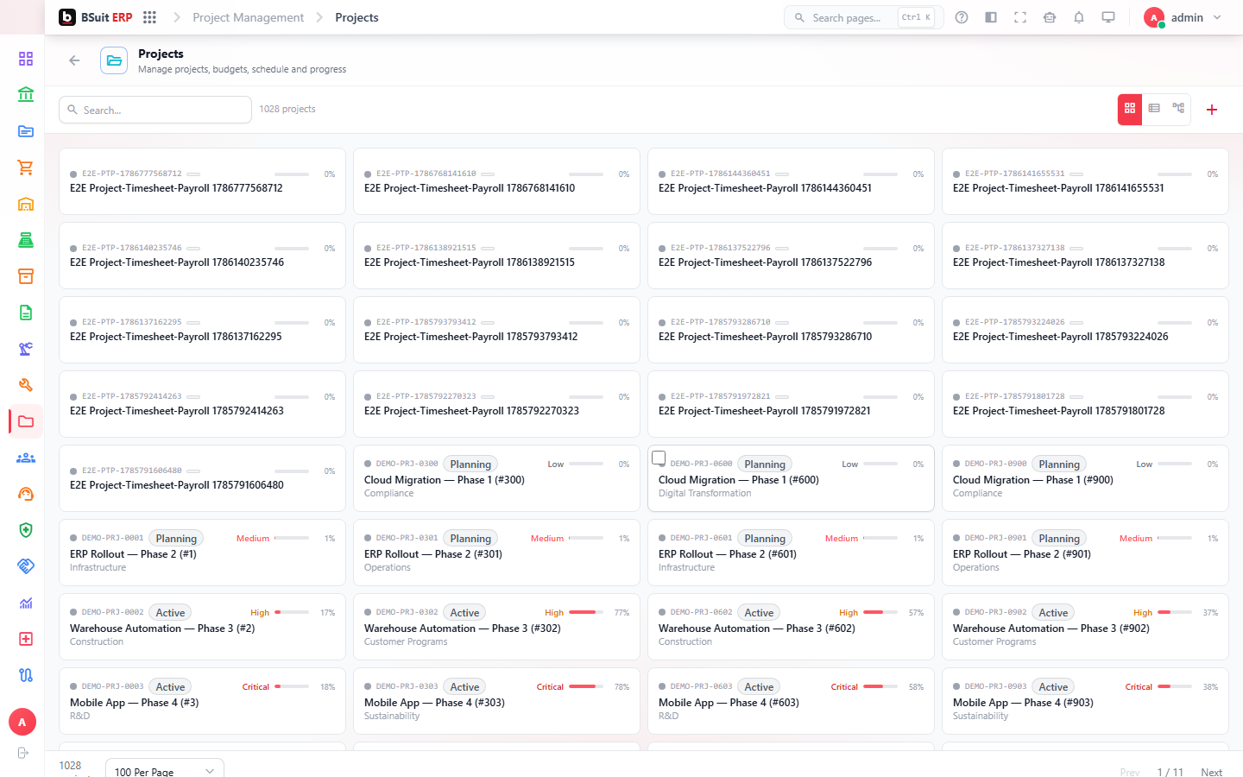Click the logout icon at sidebar bottom

click(x=22, y=753)
